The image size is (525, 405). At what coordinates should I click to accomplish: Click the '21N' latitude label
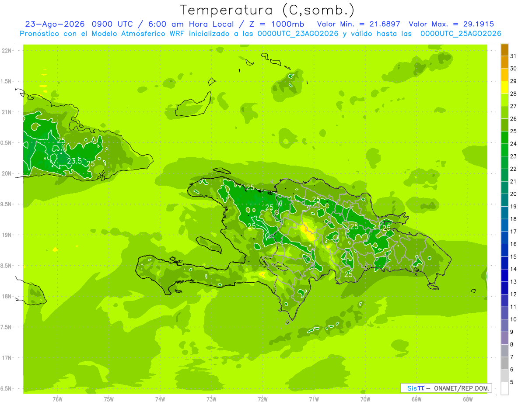(7, 112)
